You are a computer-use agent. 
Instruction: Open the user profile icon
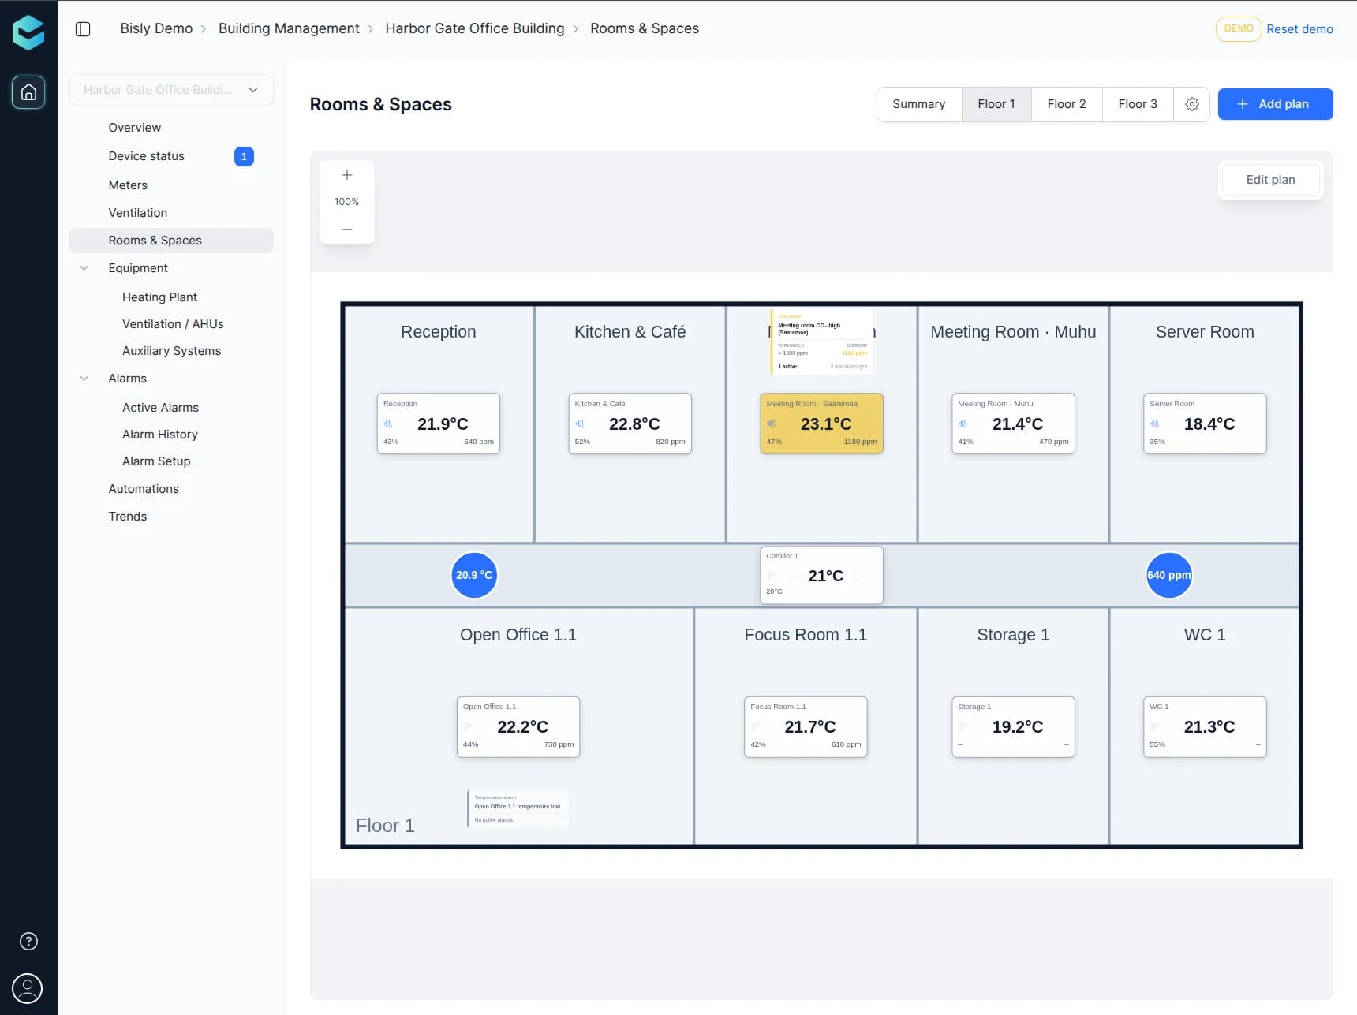(x=28, y=988)
